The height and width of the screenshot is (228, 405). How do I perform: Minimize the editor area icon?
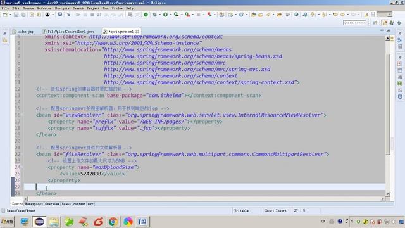[x=382, y=31]
